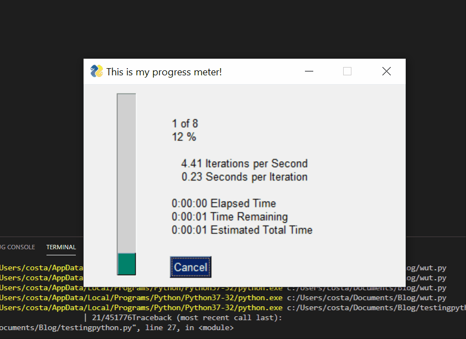Switch to the TERMINAL tab
The height and width of the screenshot is (339, 466).
pyautogui.click(x=61, y=247)
